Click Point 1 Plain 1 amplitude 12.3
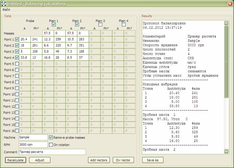The width and height of the screenshot is (234, 168). point(48,39)
